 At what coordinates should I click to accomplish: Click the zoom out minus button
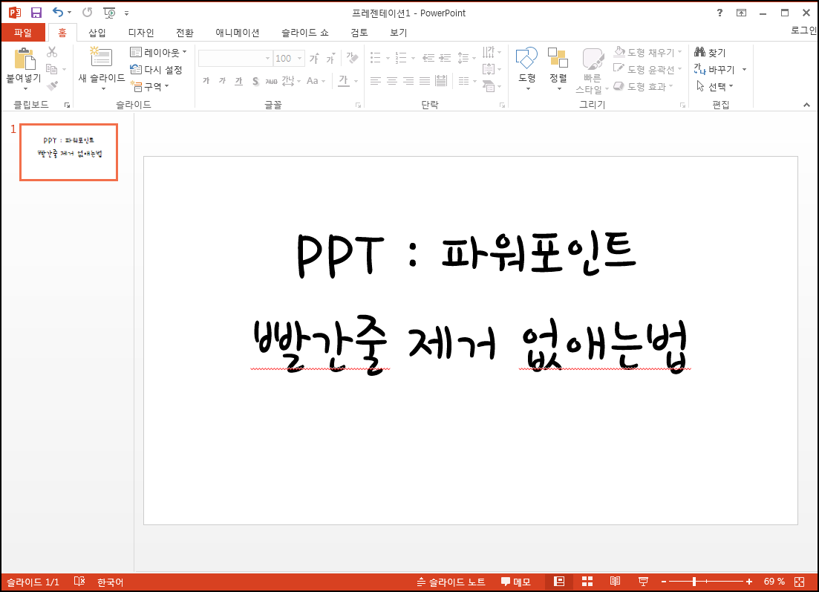click(x=664, y=582)
